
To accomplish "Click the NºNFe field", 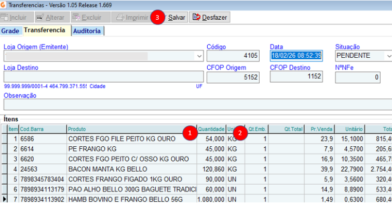I will click(x=358, y=77).
